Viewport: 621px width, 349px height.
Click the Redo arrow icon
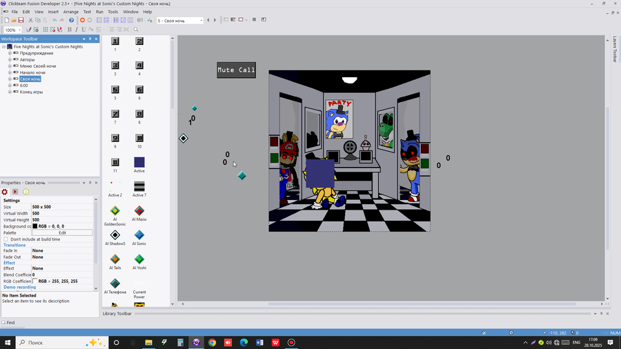pyautogui.click(x=61, y=20)
